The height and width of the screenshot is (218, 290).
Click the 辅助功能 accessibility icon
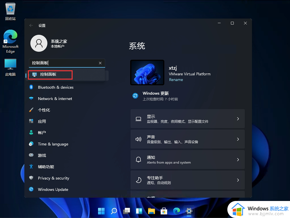click(x=31, y=167)
